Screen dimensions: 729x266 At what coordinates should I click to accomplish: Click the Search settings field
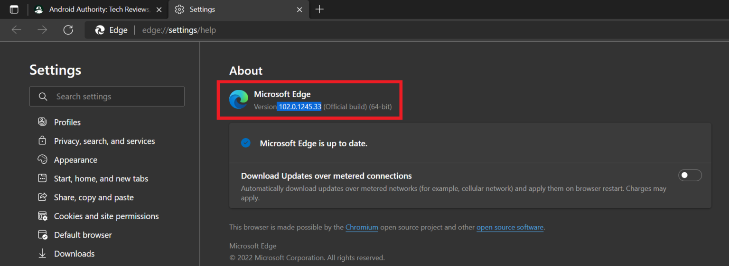pyautogui.click(x=107, y=97)
